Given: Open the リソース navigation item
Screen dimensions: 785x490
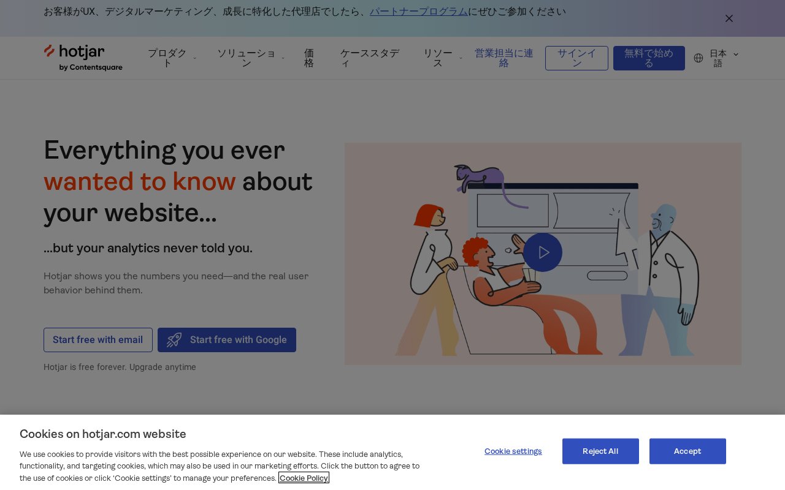Looking at the screenshot, I should point(438,58).
